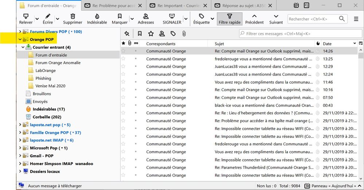This screenshot has height=190, width=364.
Task: Open Phishing folder
Action: (x=43, y=78)
